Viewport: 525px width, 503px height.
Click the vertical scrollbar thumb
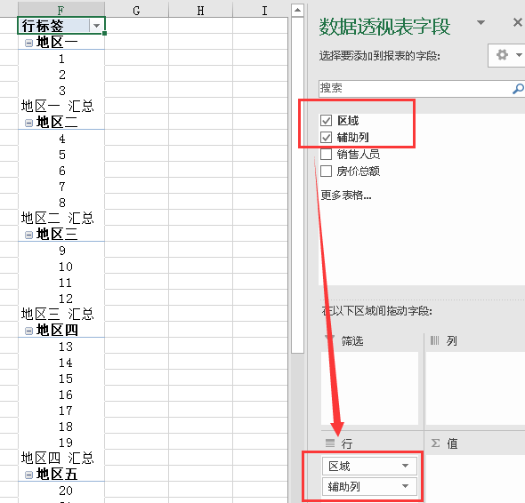pos(297,185)
